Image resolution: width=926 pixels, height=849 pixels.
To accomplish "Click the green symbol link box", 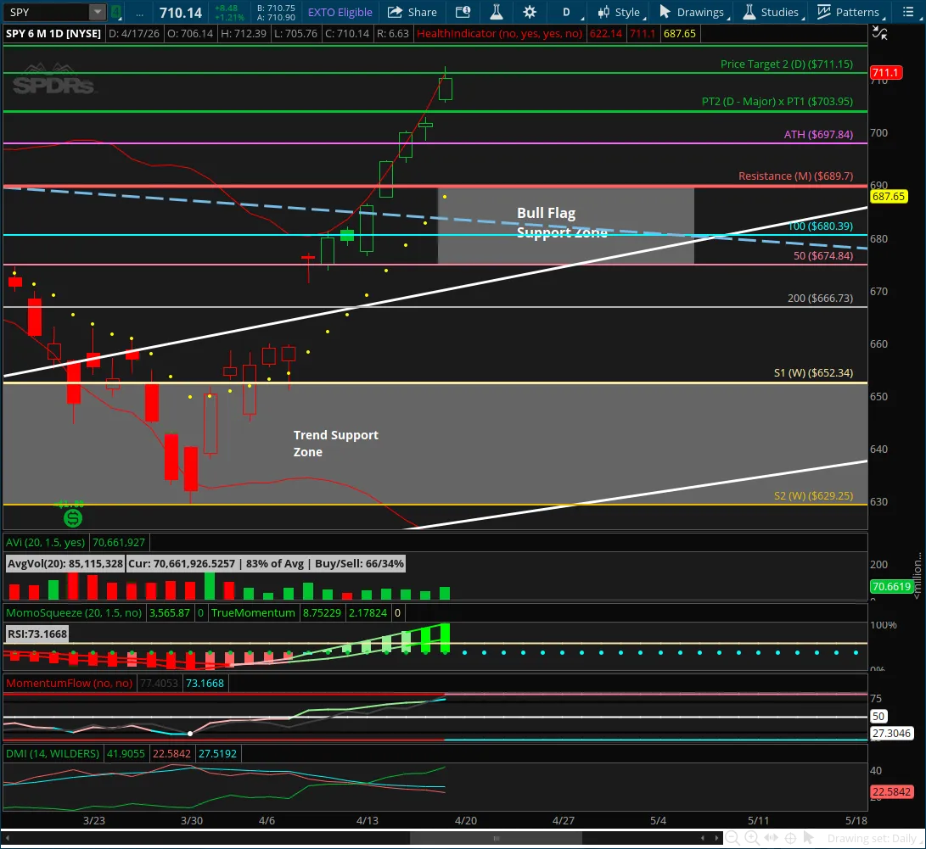I will click(x=116, y=12).
